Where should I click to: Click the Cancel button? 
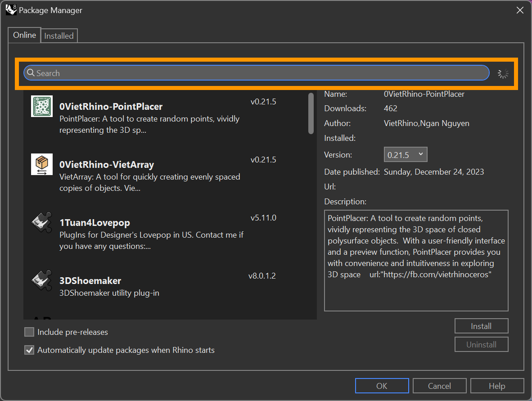(439, 386)
